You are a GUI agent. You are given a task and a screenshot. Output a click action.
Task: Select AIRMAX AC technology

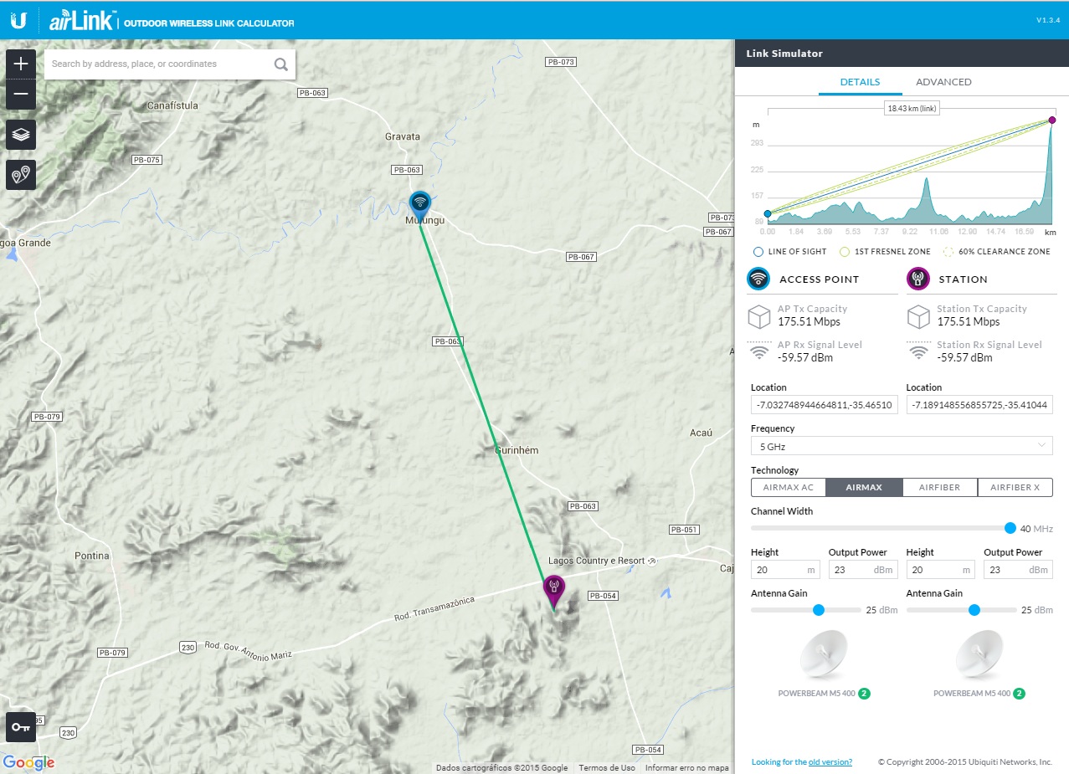[789, 488]
